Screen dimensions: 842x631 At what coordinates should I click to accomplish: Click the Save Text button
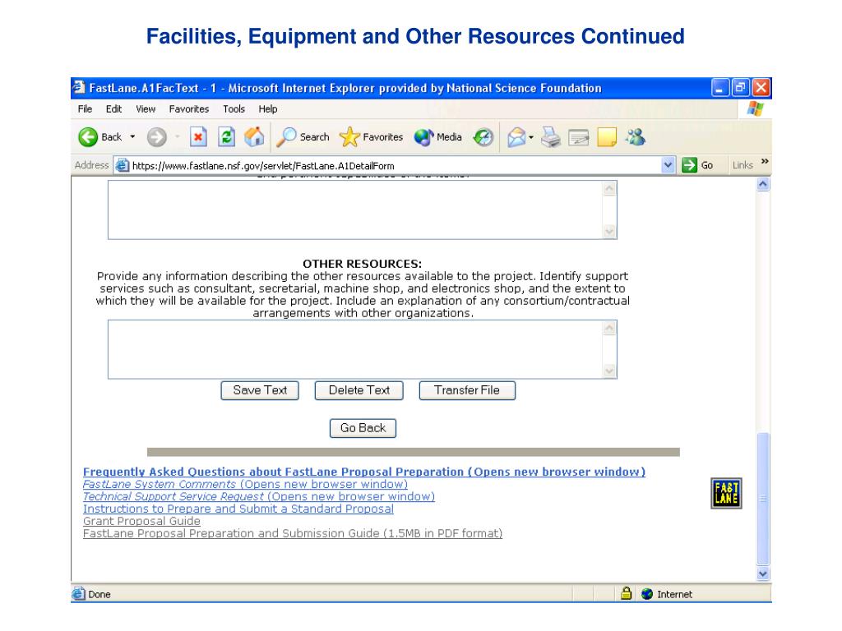260,390
